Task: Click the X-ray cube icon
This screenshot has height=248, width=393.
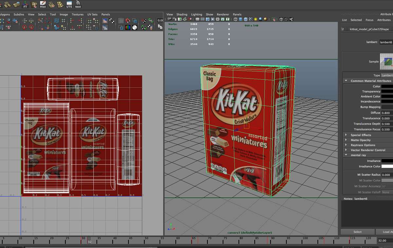Action: [281, 19]
